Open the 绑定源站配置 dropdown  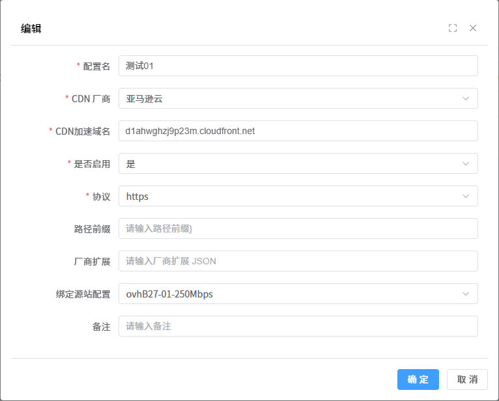(298, 294)
